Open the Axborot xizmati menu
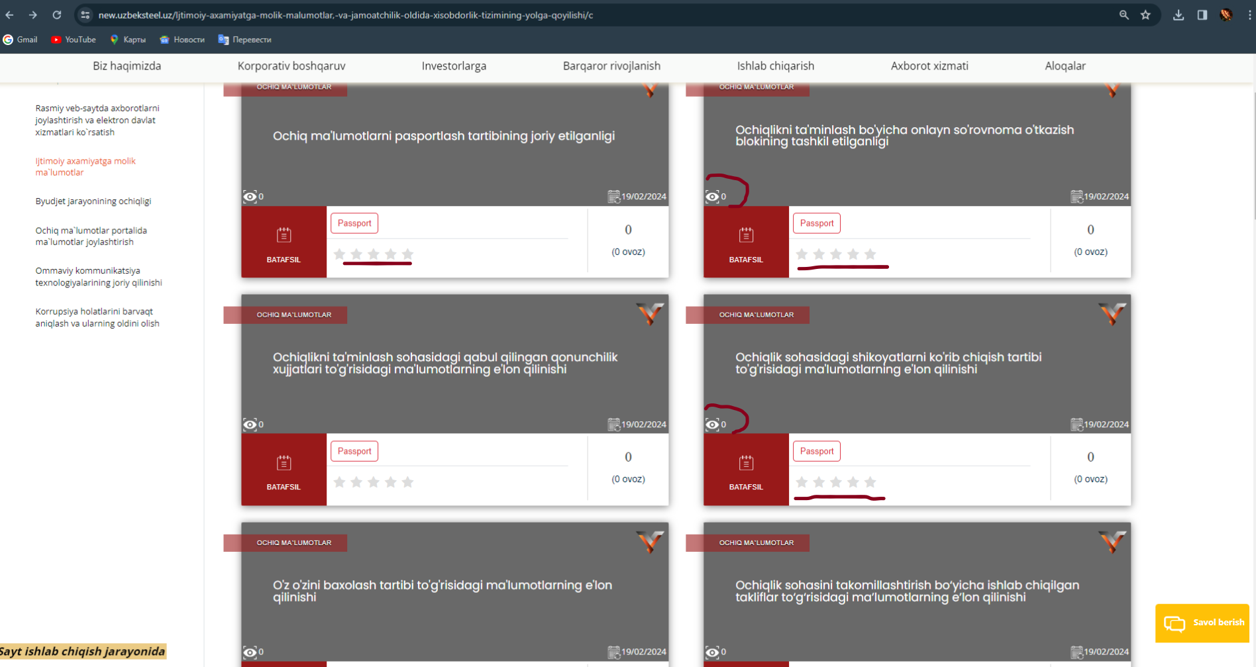This screenshot has width=1256, height=667. 929,66
